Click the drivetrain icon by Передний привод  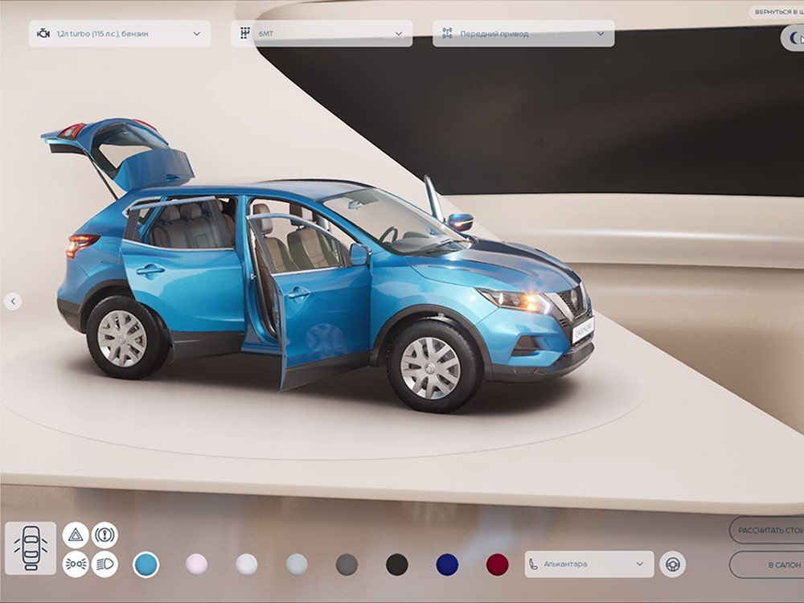(447, 34)
